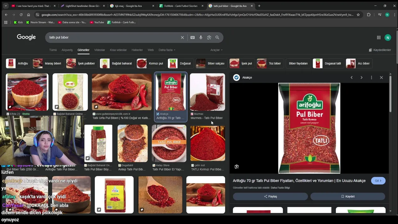Clear the search box with X icon
This screenshot has width=398, height=224.
pos(183,37)
